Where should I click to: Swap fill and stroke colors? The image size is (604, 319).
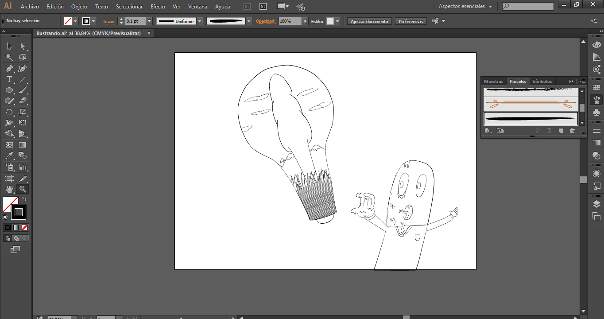point(24,199)
